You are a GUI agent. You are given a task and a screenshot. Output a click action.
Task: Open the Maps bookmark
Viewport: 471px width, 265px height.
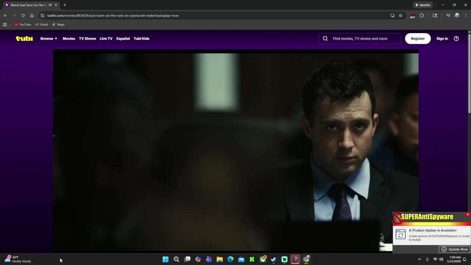click(x=58, y=25)
